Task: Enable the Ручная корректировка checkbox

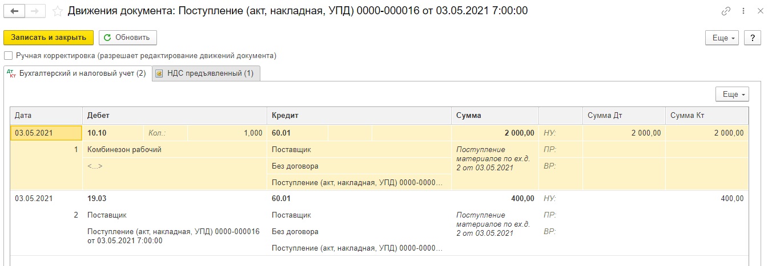Action: click(9, 56)
